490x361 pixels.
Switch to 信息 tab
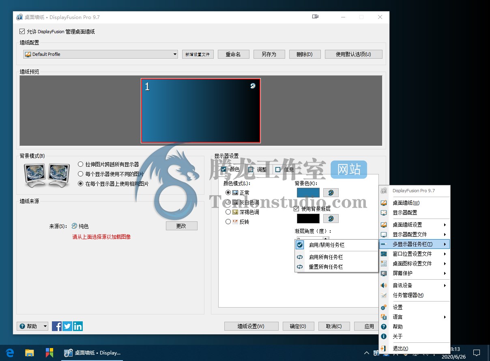coord(285,170)
